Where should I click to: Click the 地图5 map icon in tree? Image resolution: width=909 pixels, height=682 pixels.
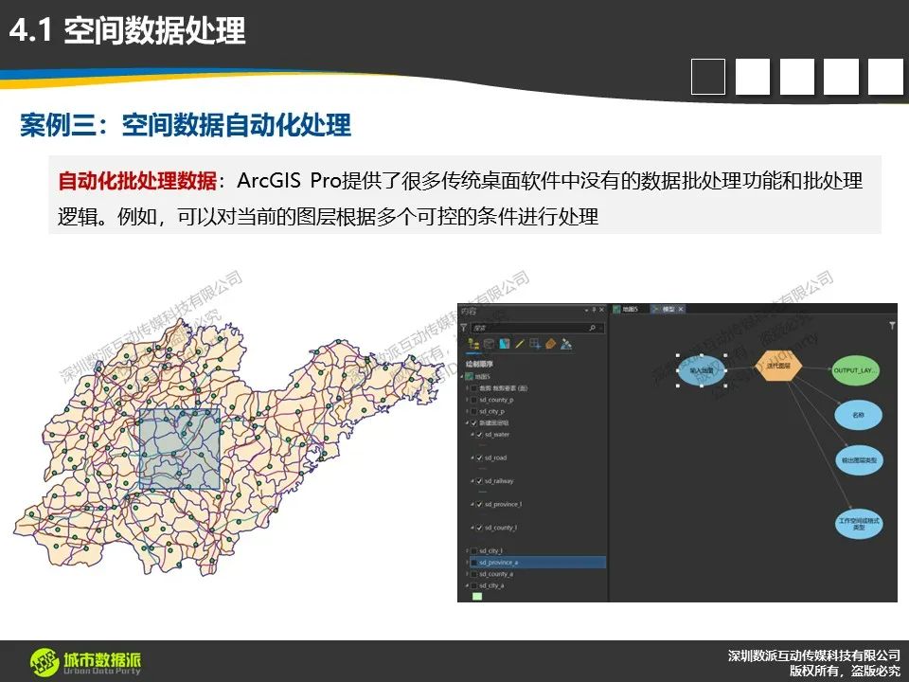(469, 376)
